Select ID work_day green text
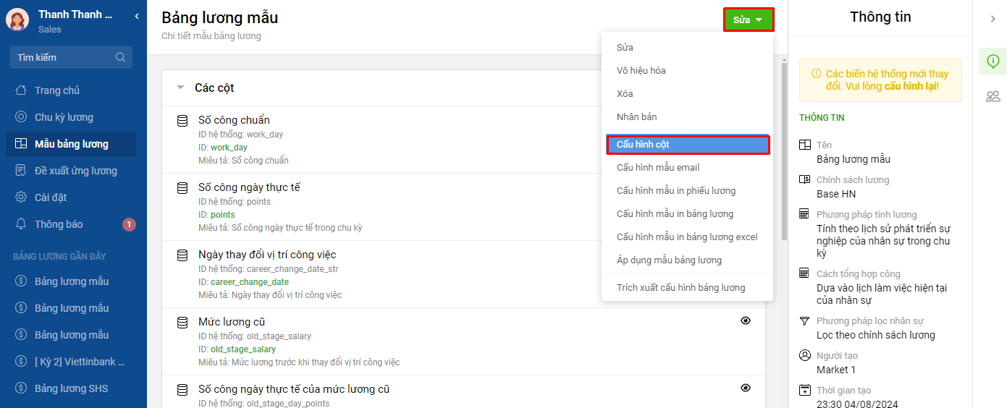 click(229, 148)
